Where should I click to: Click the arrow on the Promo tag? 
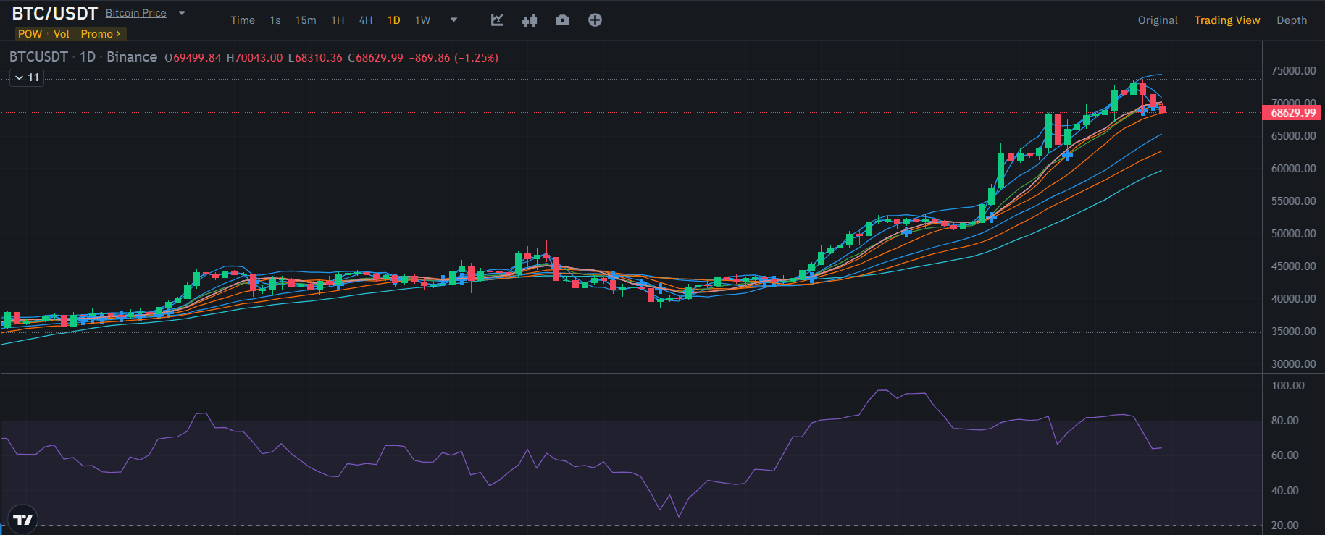pyautogui.click(x=119, y=34)
